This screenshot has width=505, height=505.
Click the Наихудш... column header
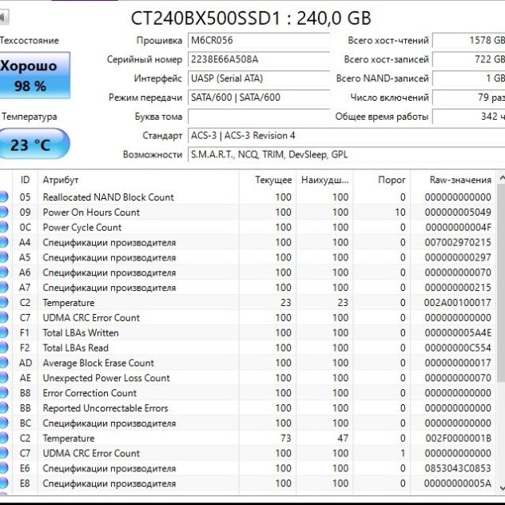coord(324,180)
